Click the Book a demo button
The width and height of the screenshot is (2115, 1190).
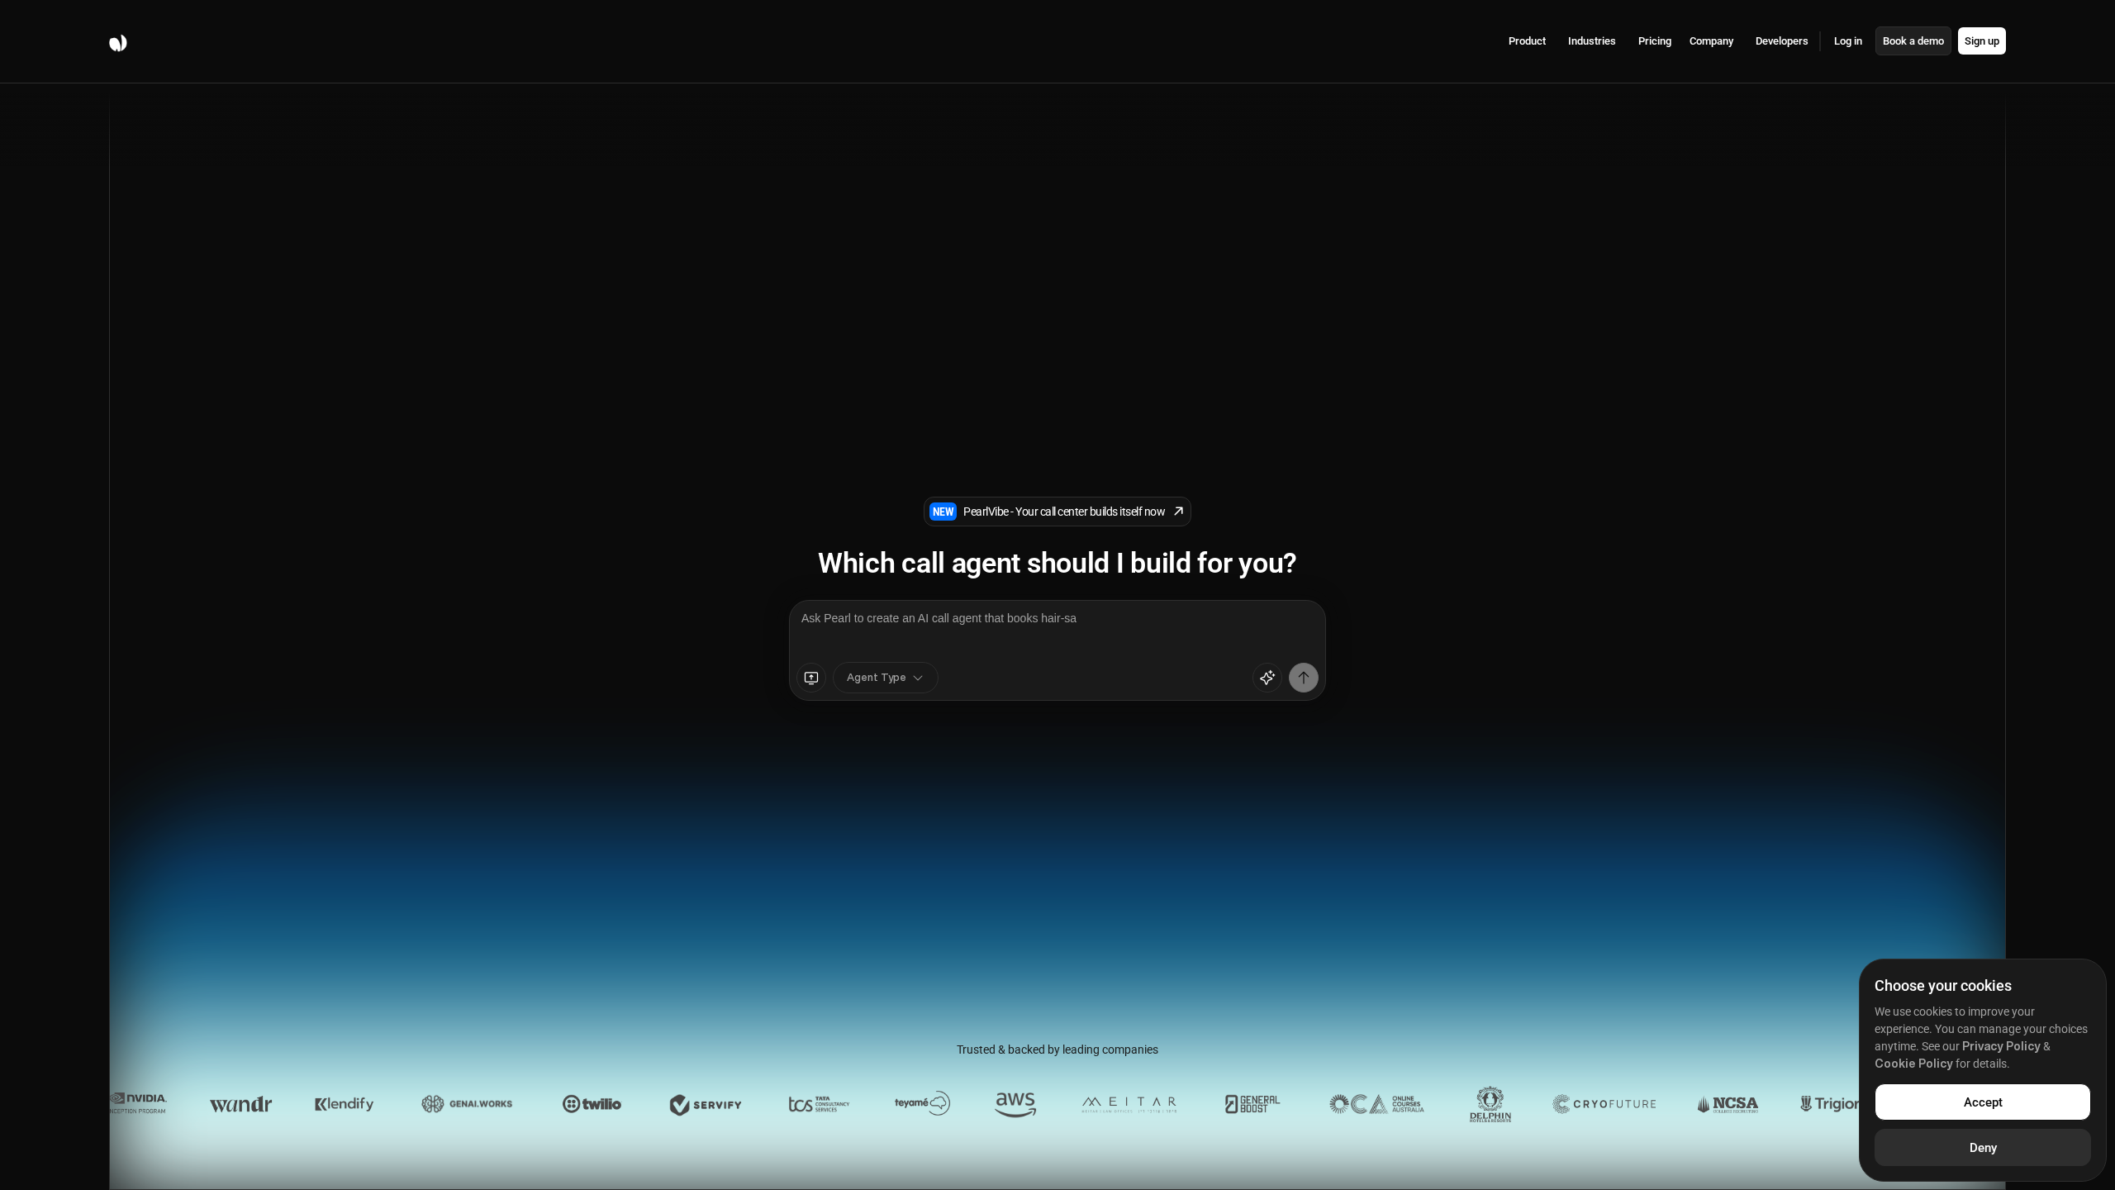1913,41
